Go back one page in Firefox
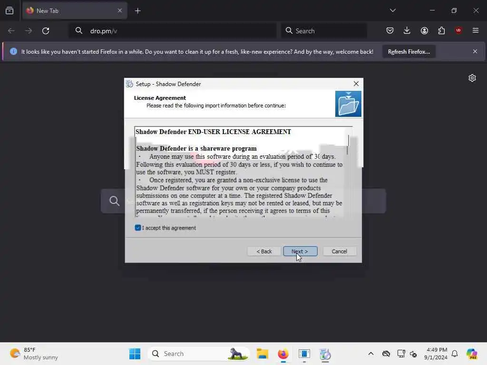The height and width of the screenshot is (365, 487). click(11, 31)
